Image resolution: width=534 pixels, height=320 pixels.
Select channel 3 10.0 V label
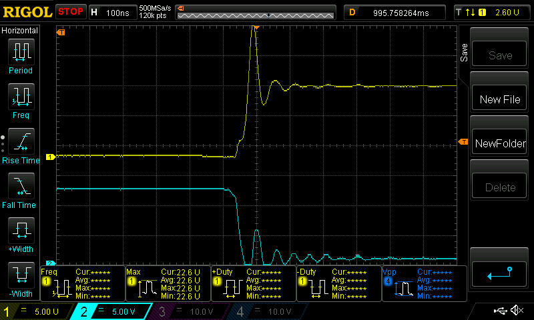202,311
